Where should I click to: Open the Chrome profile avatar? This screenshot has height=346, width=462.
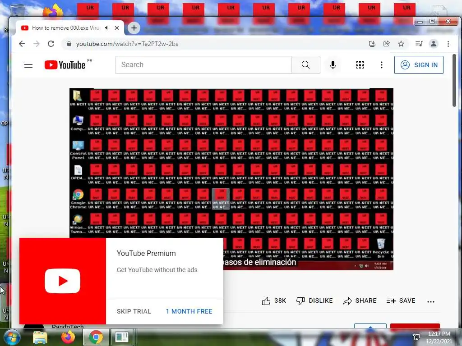tap(434, 44)
